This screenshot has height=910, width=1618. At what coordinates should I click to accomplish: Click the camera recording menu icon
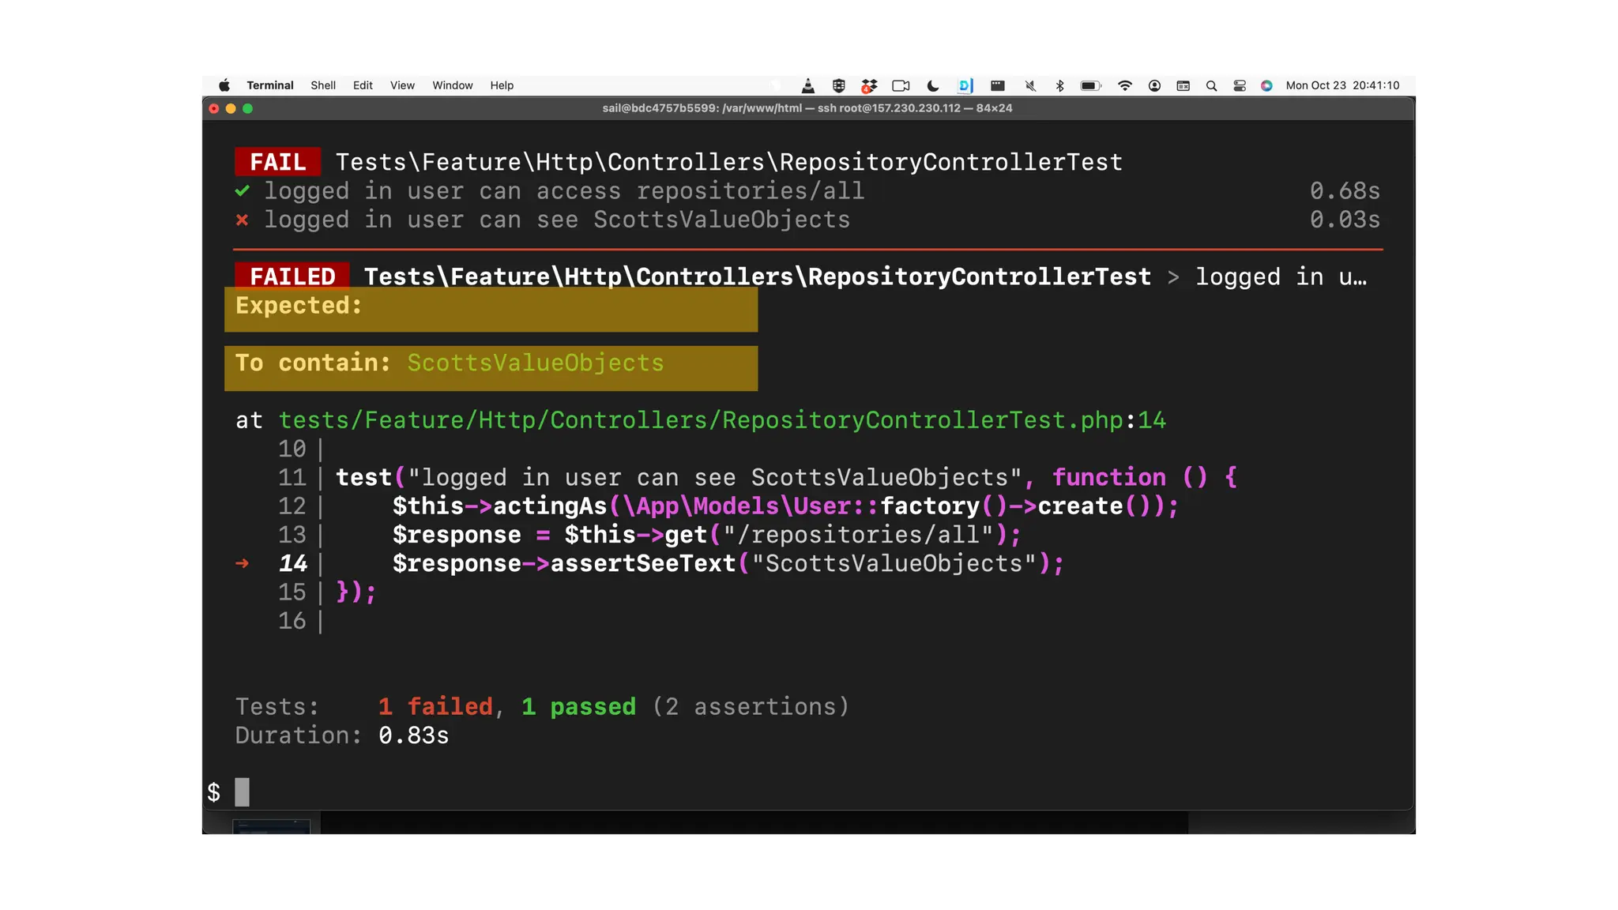pos(901,85)
